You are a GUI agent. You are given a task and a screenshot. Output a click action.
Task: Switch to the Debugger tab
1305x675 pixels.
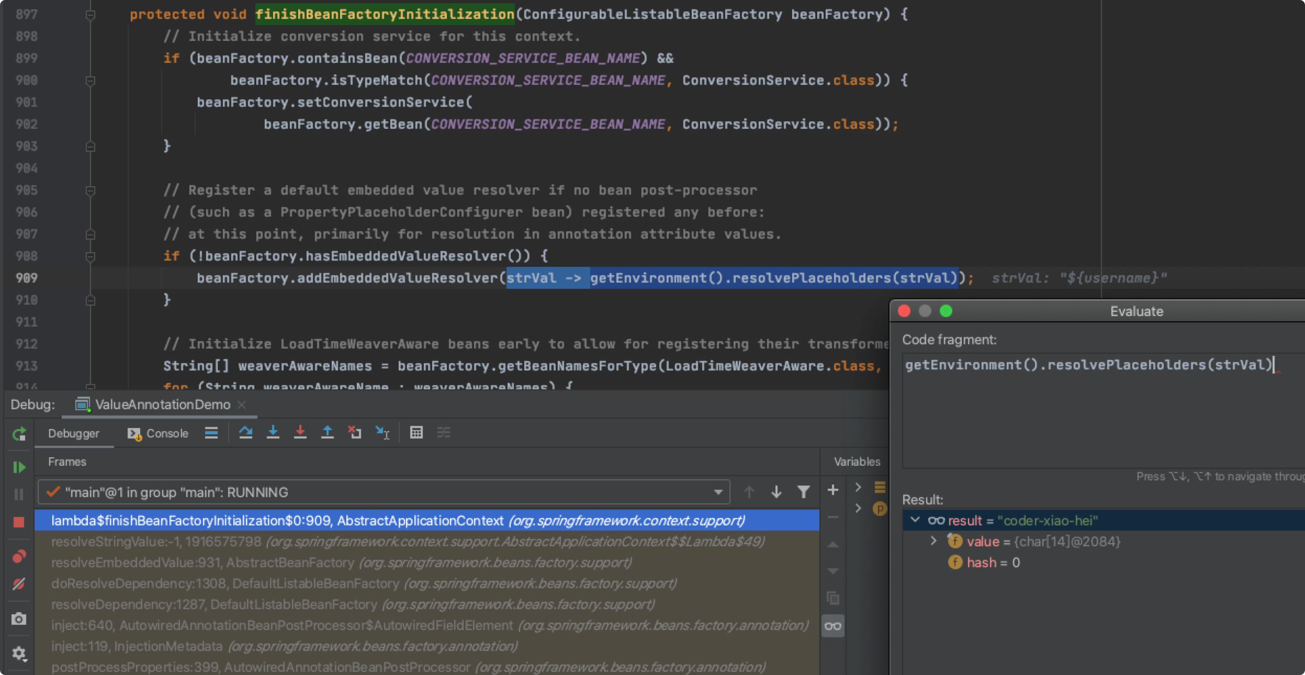pos(74,433)
